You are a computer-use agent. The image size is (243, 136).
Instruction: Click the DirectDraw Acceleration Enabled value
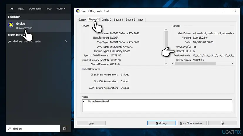pos(125,74)
